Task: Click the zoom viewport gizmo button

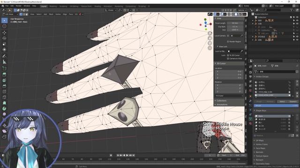Action: tap(210, 33)
